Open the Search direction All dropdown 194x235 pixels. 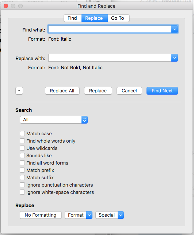point(54,120)
